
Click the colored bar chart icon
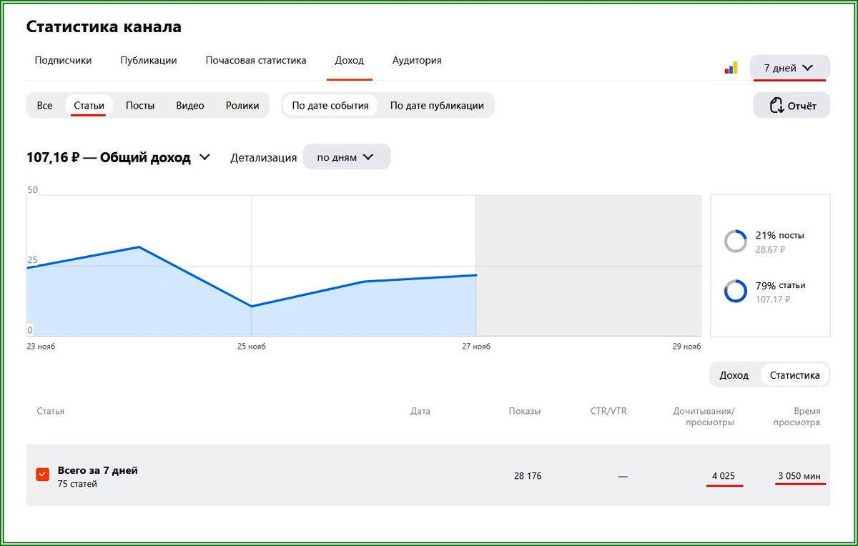click(x=731, y=68)
